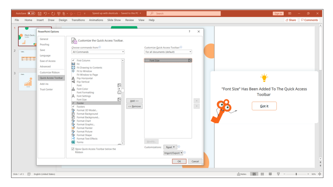This screenshot has width=333, height=187.
Task: Open the Import/Export dropdown
Action: [x=173, y=153]
